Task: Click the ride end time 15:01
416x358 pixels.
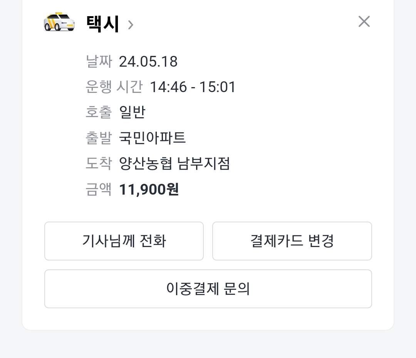Action: (x=217, y=87)
